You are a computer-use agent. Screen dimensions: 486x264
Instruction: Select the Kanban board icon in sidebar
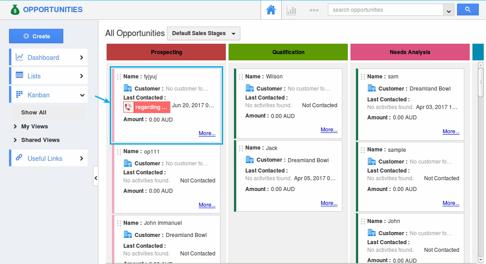[x=19, y=94]
